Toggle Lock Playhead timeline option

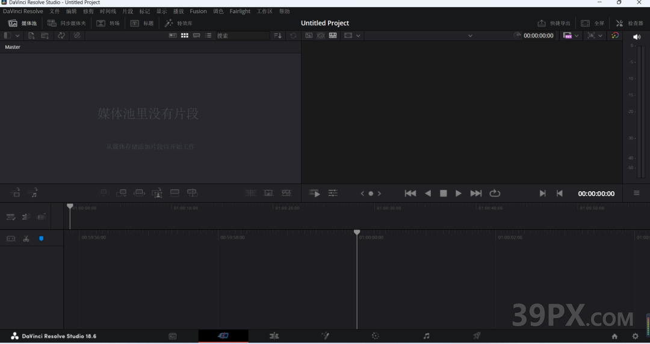click(11, 217)
